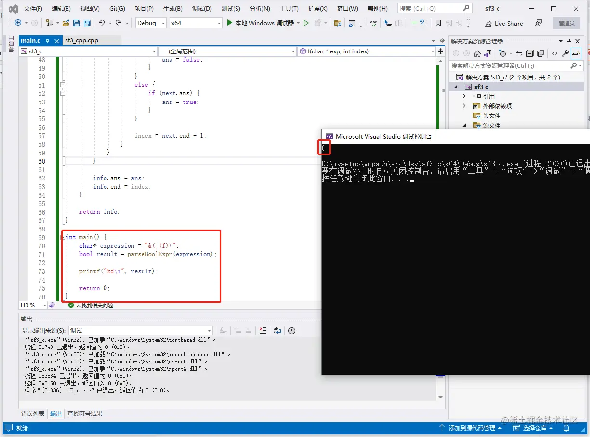Collapse the if block at line 52
The height and width of the screenshot is (437, 590).
62,93
